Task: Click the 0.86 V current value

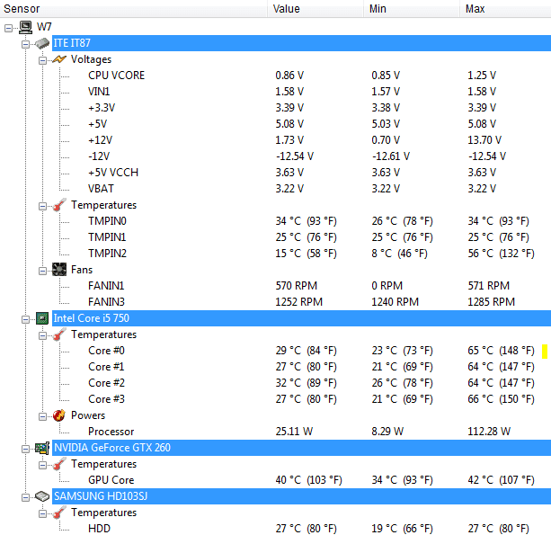Action: click(289, 76)
